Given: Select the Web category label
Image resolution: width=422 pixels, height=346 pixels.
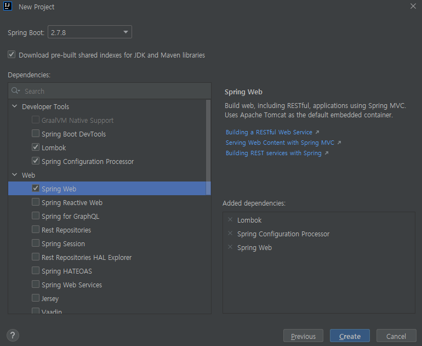Looking at the screenshot, I should pos(28,175).
